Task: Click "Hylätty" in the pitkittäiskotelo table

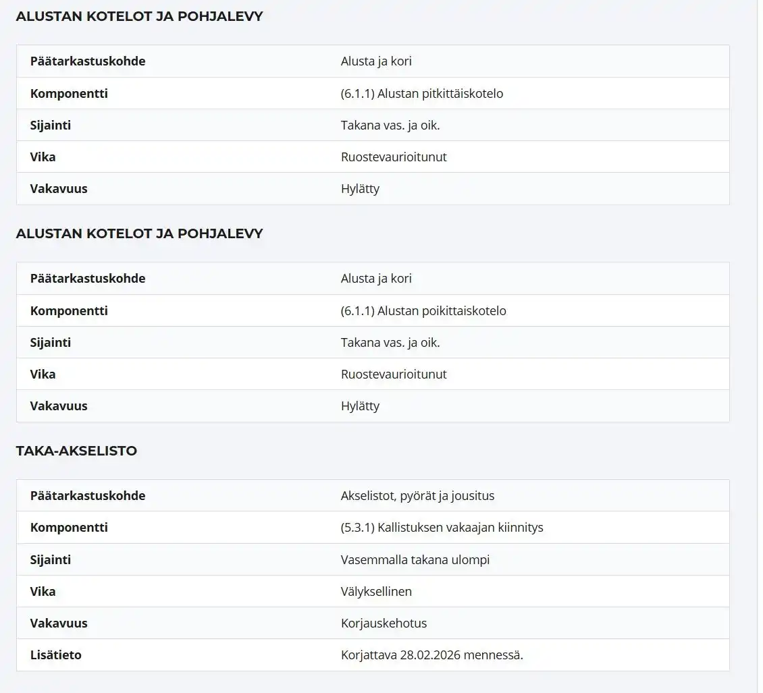Action: click(x=360, y=189)
